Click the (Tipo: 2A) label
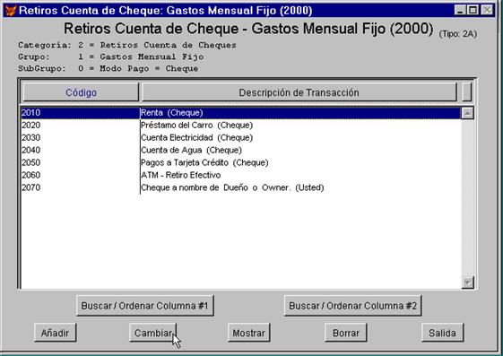 458,34
